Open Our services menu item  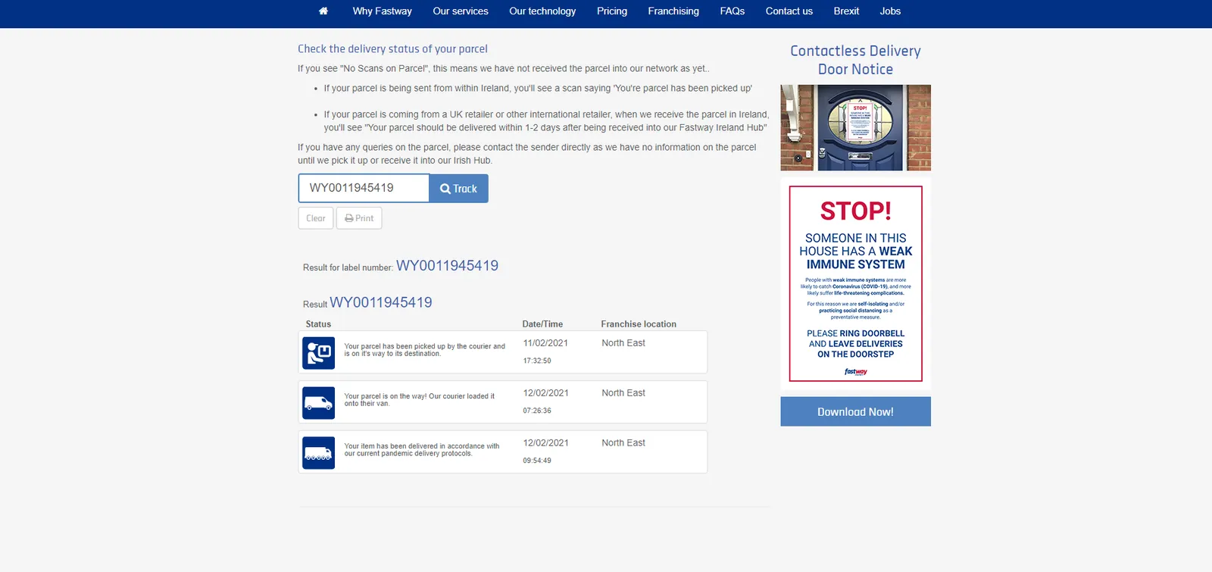pyautogui.click(x=461, y=11)
